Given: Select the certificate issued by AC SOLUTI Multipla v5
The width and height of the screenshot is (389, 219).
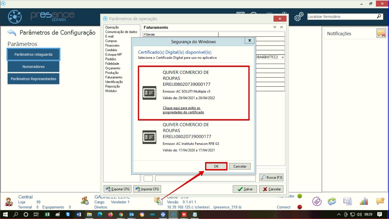Looking at the screenshot, I should click(193, 93).
